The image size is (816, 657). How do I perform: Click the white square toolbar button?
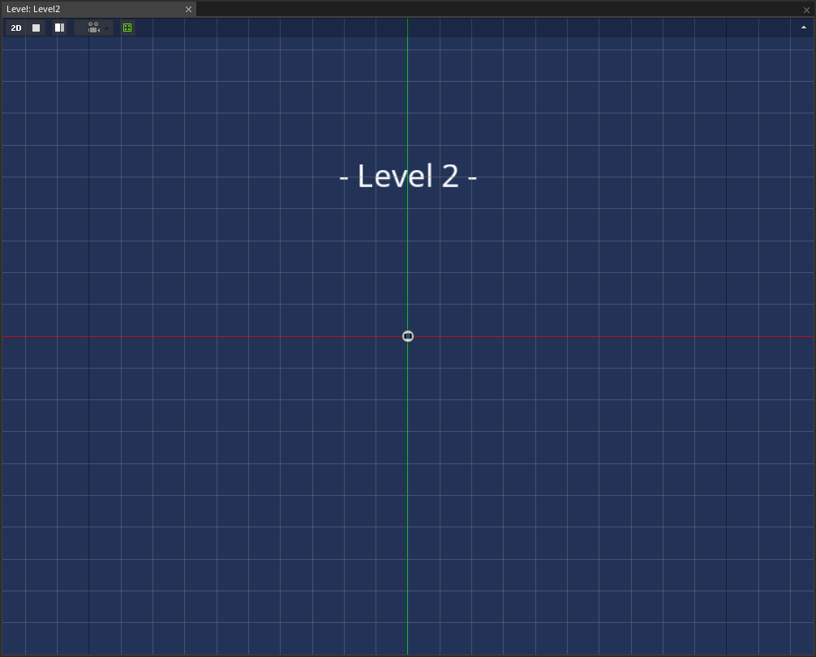[x=36, y=28]
